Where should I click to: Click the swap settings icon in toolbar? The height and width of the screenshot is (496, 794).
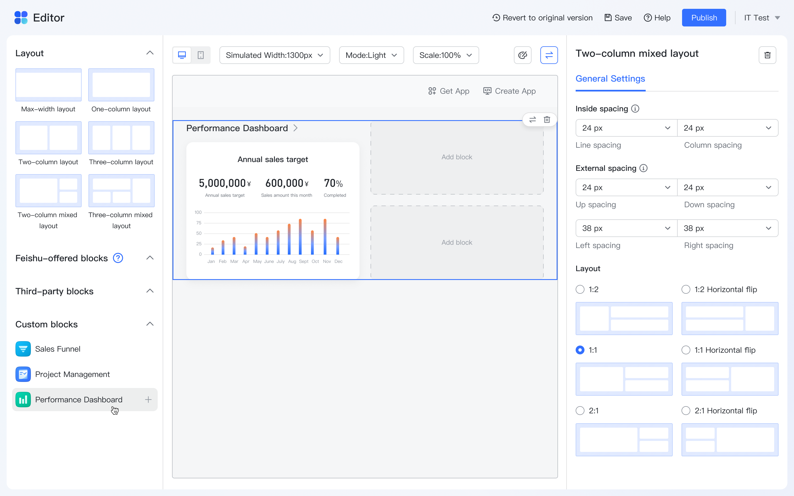[549, 55]
